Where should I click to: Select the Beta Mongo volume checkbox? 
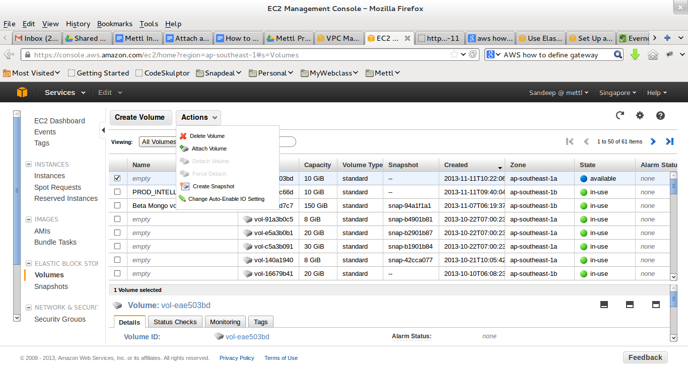[x=117, y=205]
